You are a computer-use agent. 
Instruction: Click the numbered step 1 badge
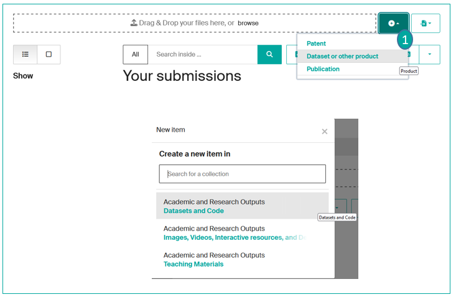tap(405, 40)
